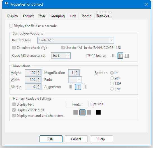Screen dimensions: 153x148
Task: Choose right barcode alignment icon
Action: pos(85,87)
